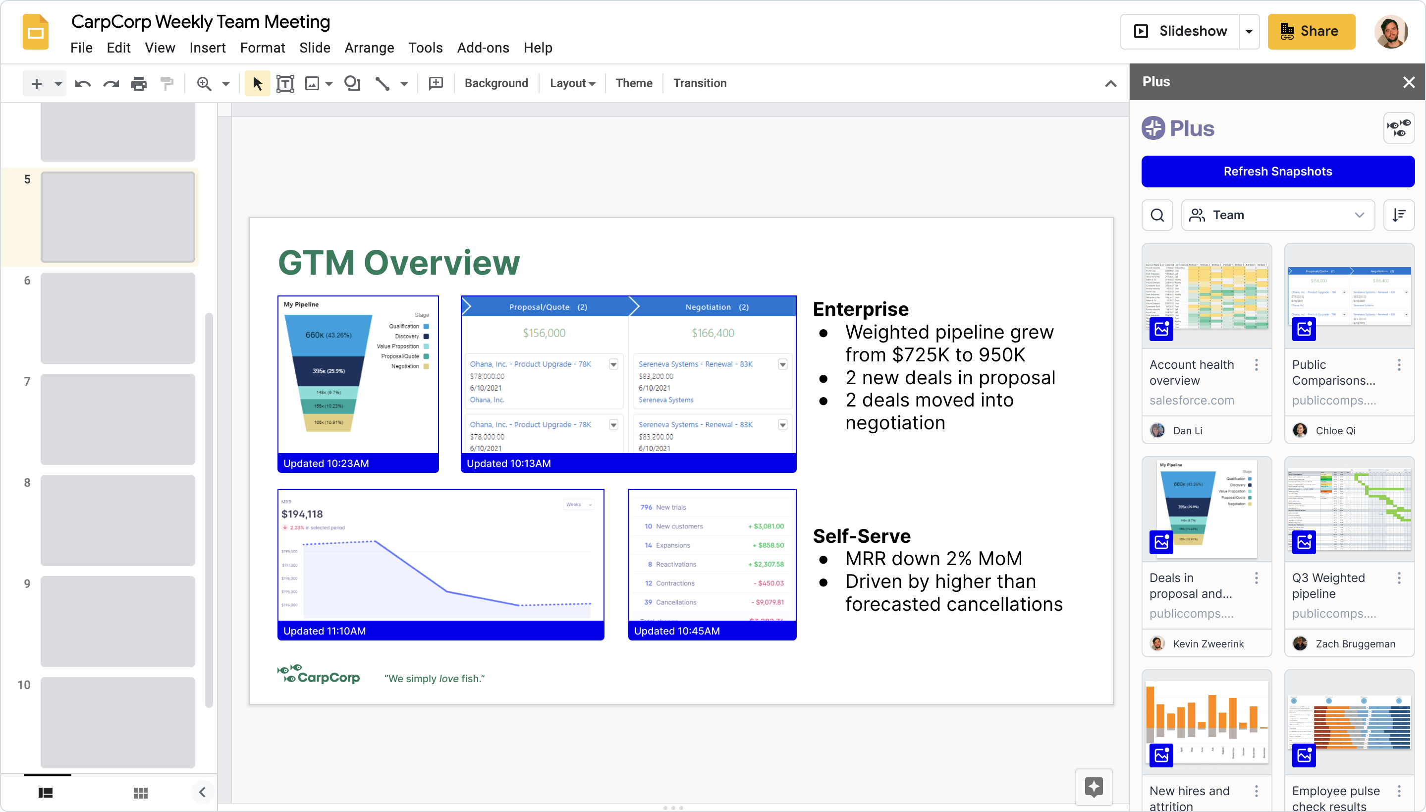Undo the last action
The height and width of the screenshot is (812, 1426).
click(82, 84)
